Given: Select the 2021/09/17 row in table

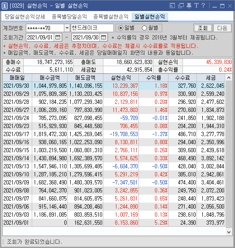Looking at the screenshot, I should 114,134.
